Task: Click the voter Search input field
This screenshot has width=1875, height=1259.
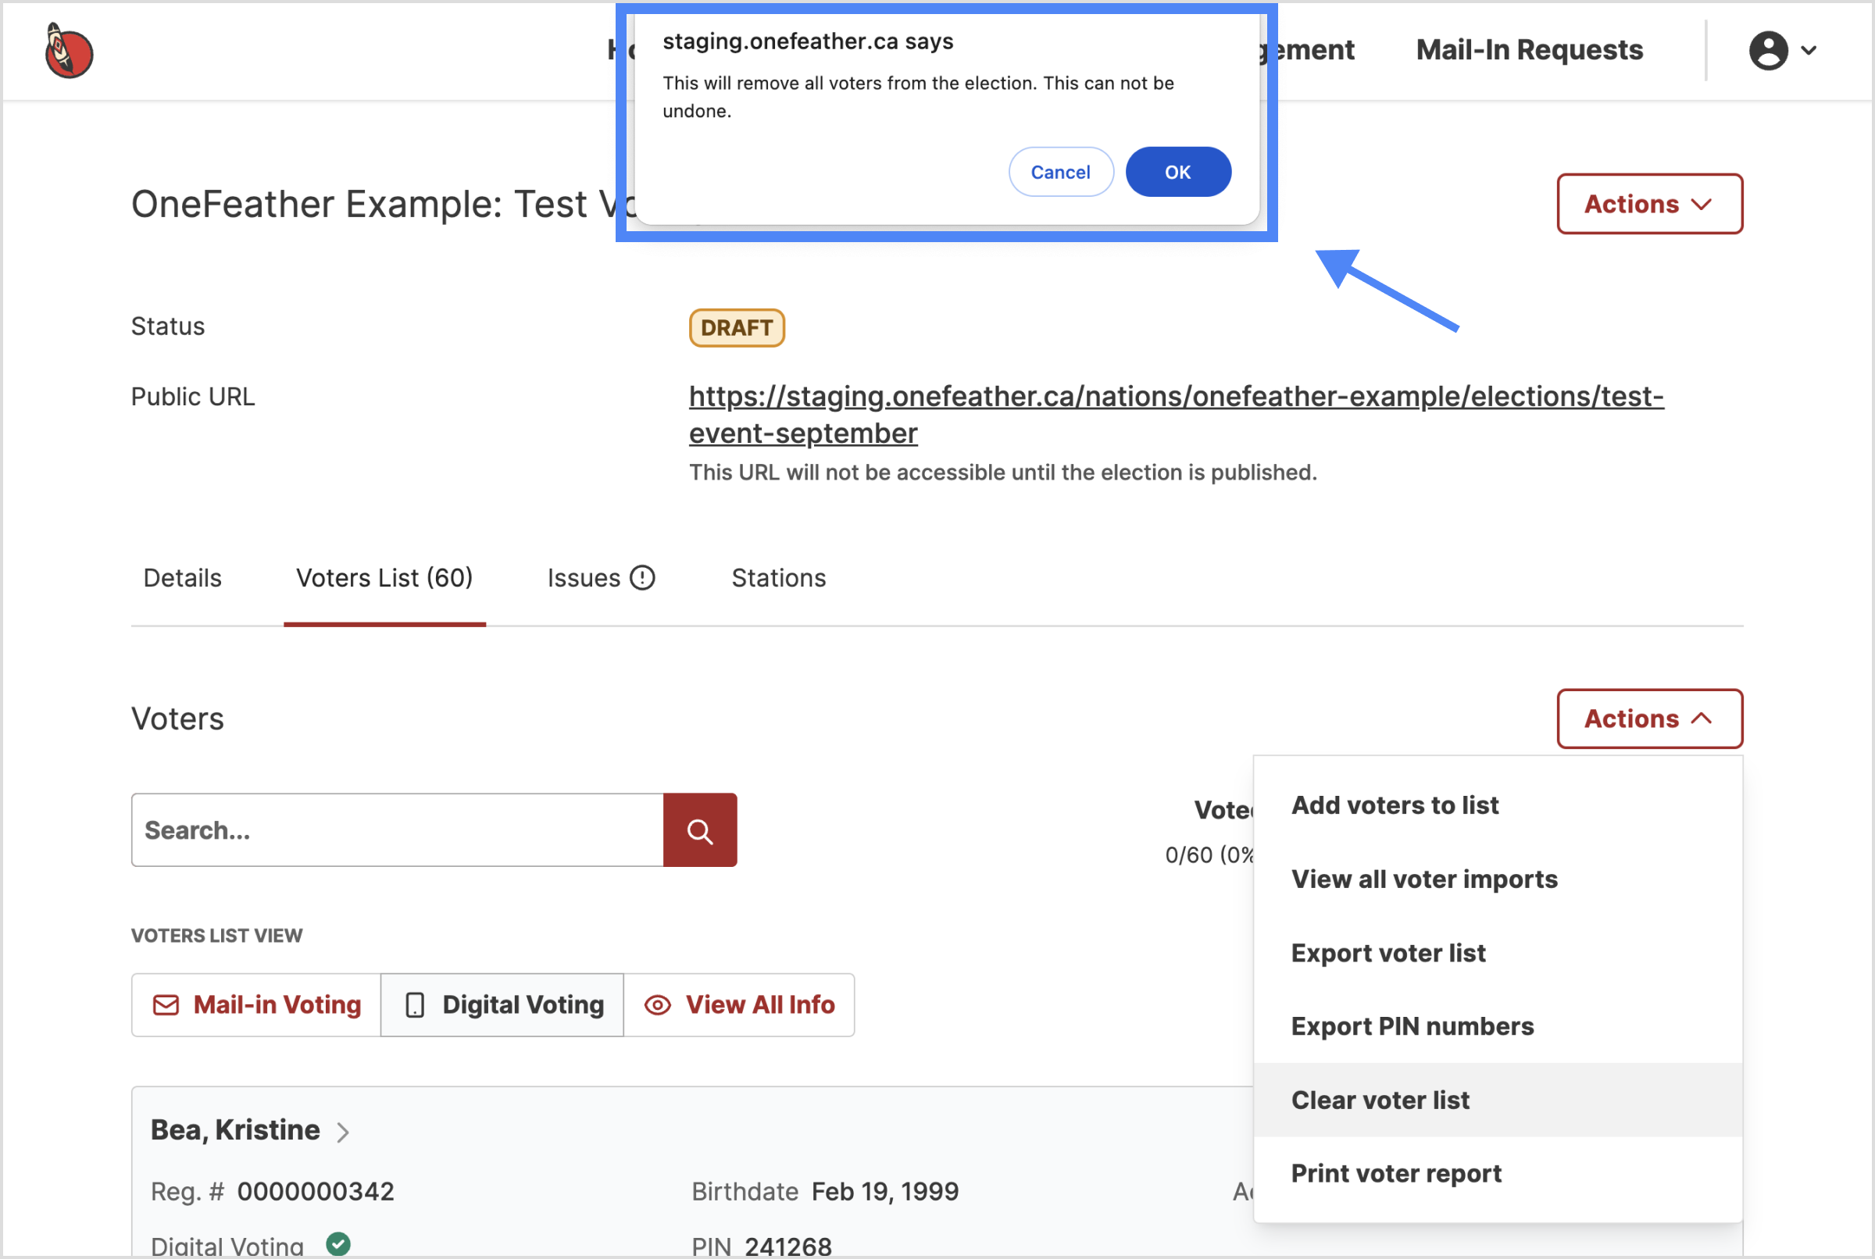Action: click(398, 830)
